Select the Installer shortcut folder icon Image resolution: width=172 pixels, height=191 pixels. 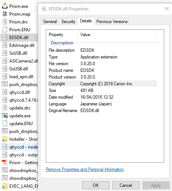(x=5, y=139)
